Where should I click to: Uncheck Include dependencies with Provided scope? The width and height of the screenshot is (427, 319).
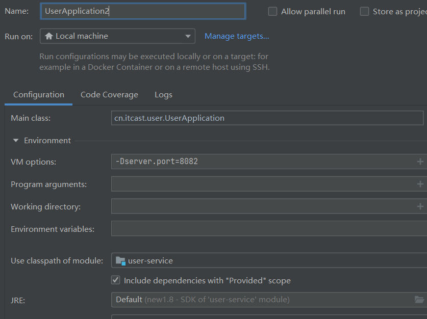click(x=115, y=280)
